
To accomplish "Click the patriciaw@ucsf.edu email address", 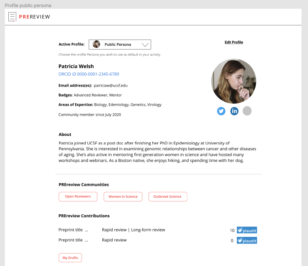I will coord(111,85).
